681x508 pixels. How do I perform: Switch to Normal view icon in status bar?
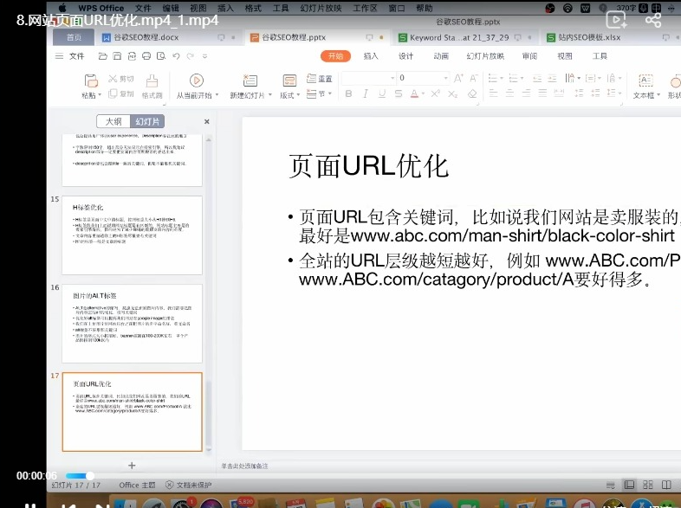629,485
